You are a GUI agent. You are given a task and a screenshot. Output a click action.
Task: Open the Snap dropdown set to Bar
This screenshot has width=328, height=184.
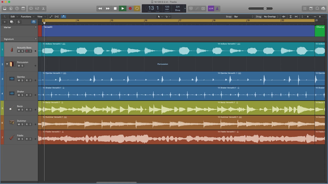point(244,17)
